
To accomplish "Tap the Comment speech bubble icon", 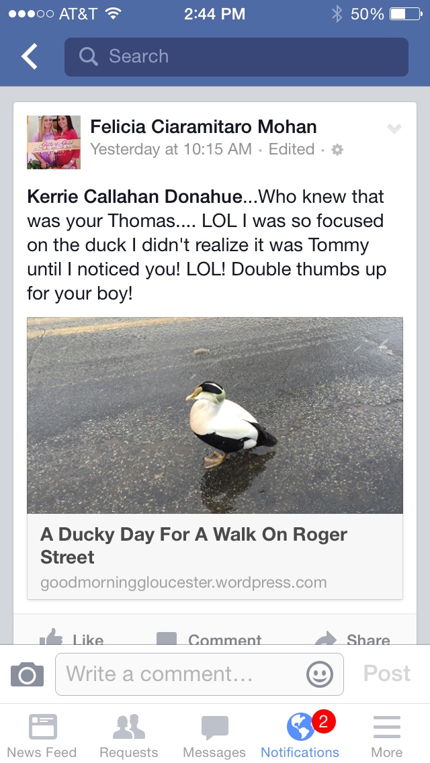I will pos(167,638).
